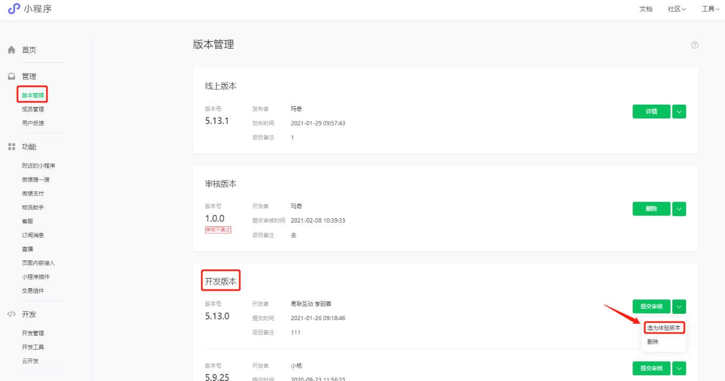Open the 工具 menu in header

[x=711, y=9]
